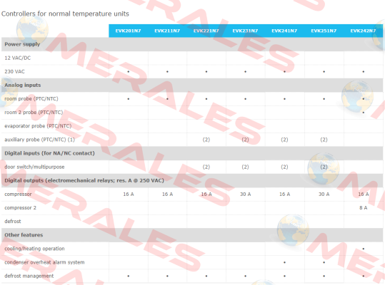Click defrost management dot under EVK211N7

point(167,276)
